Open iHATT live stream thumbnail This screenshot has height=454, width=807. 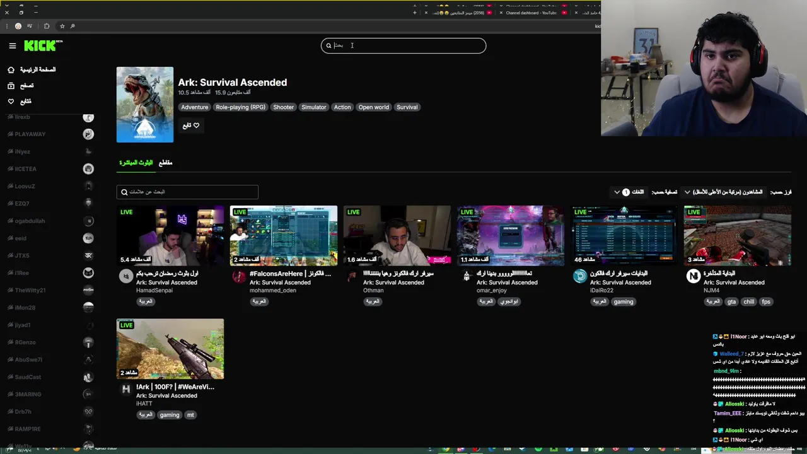click(x=170, y=349)
